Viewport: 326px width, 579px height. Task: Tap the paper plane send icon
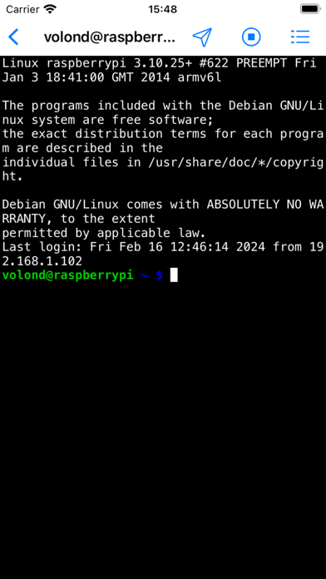(x=202, y=37)
